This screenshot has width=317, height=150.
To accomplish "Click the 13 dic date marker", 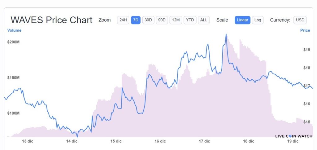I will click(x=28, y=141).
